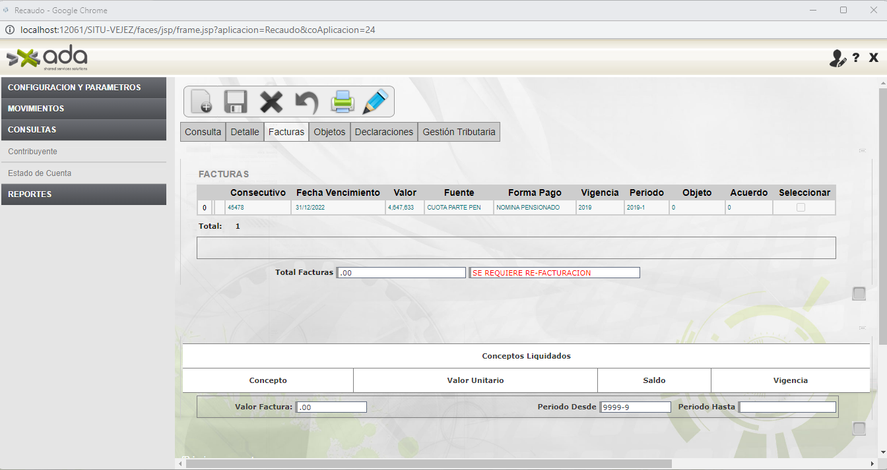The image size is (887, 470).
Task: Toggle the checkbox beside Conceptos Liquidados panel
Action: pos(859,428)
